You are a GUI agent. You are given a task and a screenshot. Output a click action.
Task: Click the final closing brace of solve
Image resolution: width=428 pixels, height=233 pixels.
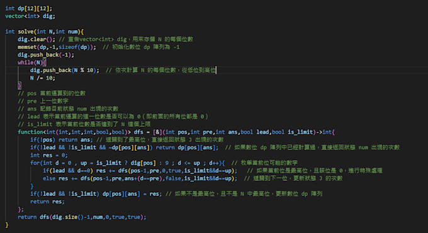(7, 225)
